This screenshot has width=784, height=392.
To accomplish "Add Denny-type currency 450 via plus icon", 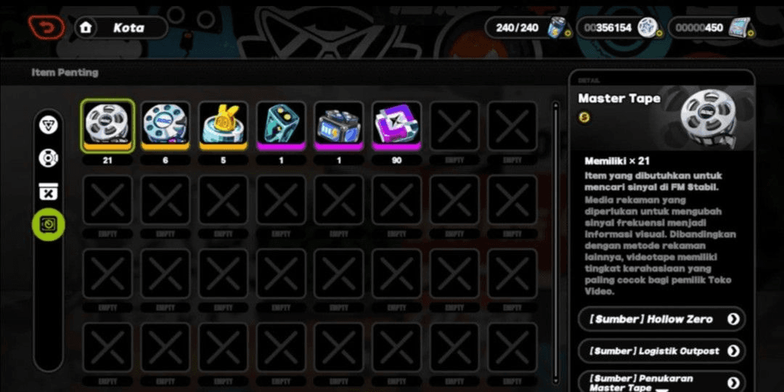I will pos(751,34).
